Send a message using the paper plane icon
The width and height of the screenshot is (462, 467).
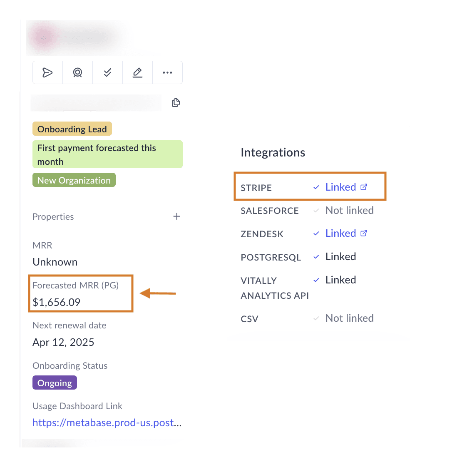click(x=47, y=72)
